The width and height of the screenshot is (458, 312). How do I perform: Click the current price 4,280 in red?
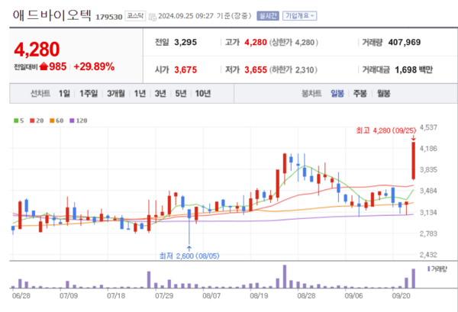[x=37, y=50]
